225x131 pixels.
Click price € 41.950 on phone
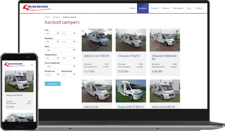[10, 107]
